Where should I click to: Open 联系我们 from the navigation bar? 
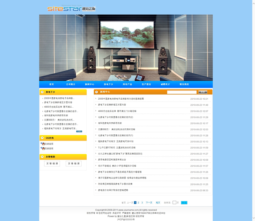184,84
